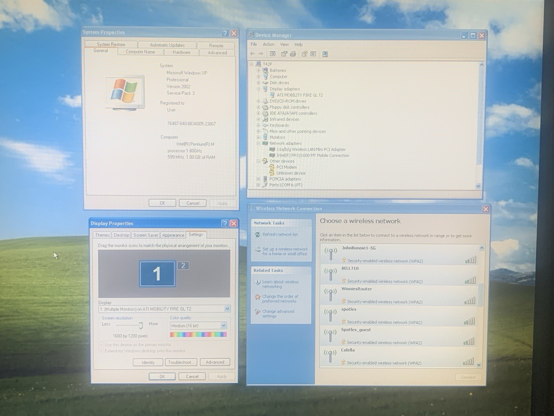
Task: Open the Action menu in Device Manager
Action: (x=268, y=44)
